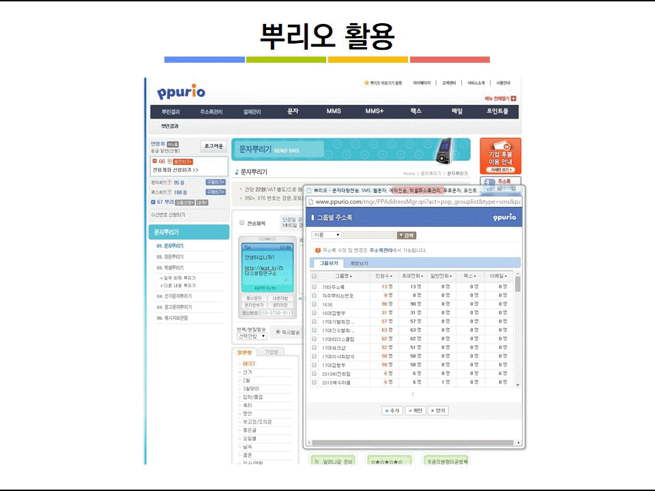Click the mobile phone image on the 문자뿌리기 banner

tap(444, 151)
